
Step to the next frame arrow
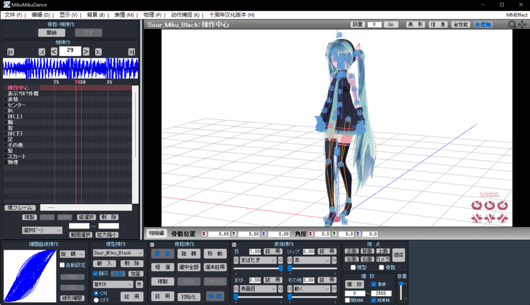pos(86,51)
